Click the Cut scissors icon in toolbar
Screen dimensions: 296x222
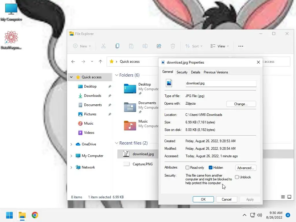point(103,46)
